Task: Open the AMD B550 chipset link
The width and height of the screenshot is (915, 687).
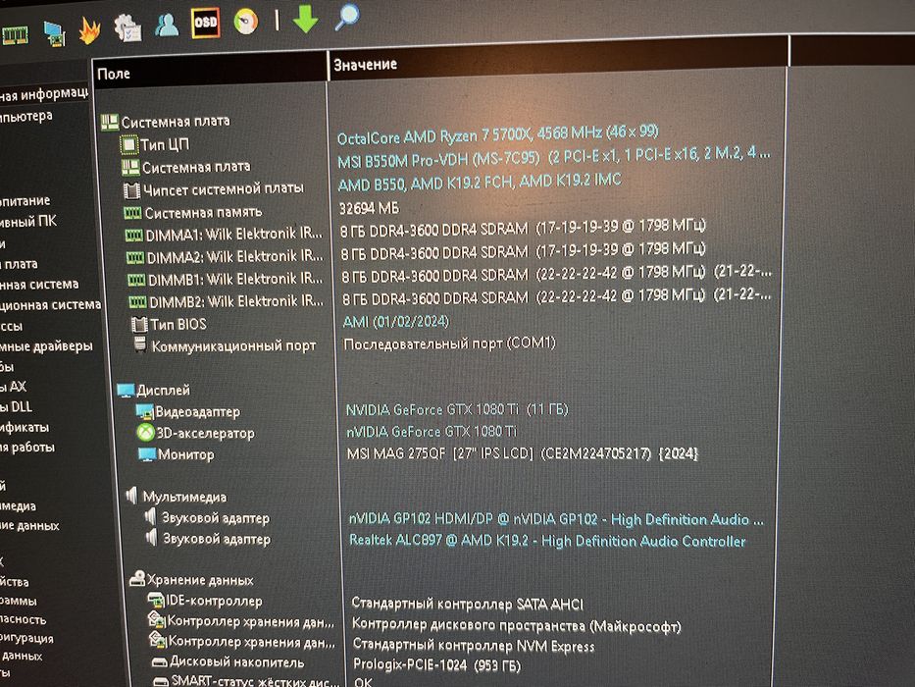Action: point(480,183)
